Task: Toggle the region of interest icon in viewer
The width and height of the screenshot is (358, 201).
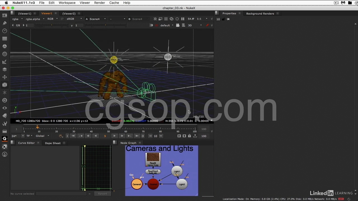Action: tap(177, 19)
